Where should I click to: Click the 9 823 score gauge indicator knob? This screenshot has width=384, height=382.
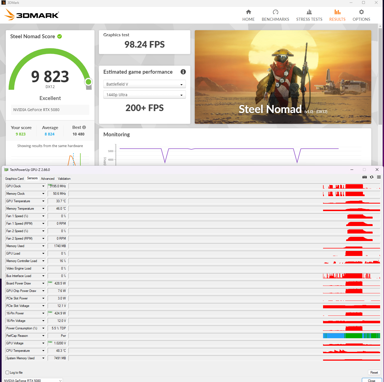(89, 82)
